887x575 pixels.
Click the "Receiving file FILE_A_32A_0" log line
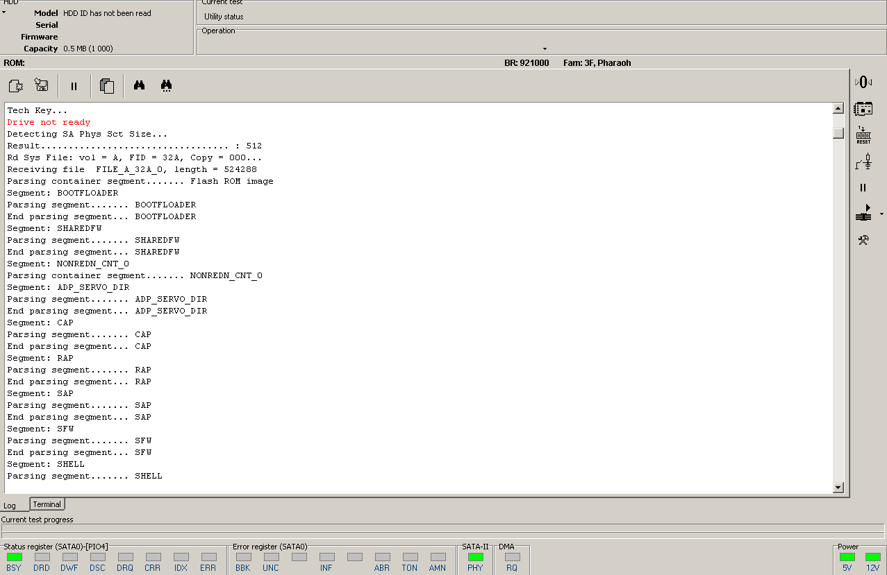click(x=132, y=169)
